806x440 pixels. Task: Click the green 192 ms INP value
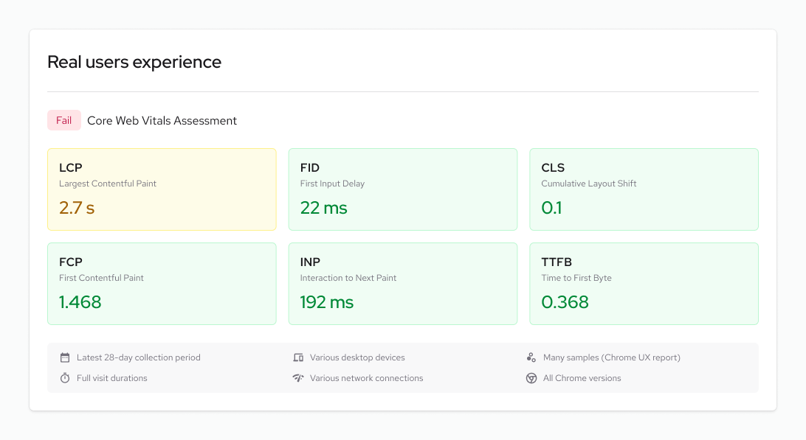tap(327, 302)
